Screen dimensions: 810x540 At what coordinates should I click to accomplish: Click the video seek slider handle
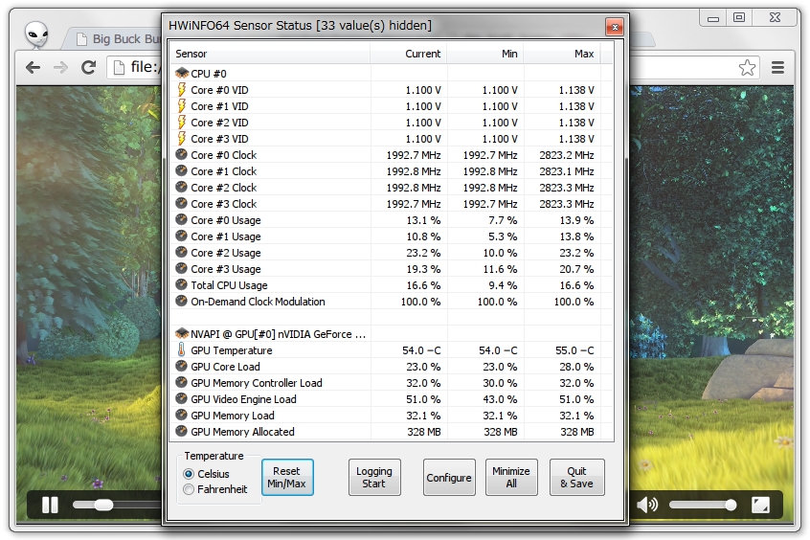coord(103,505)
